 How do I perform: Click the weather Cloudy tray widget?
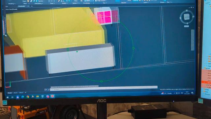[167, 93]
